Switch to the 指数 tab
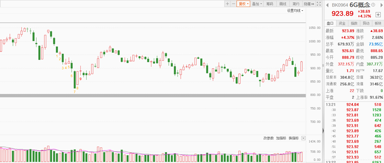The image size is (384, 163). [x=354, y=23]
